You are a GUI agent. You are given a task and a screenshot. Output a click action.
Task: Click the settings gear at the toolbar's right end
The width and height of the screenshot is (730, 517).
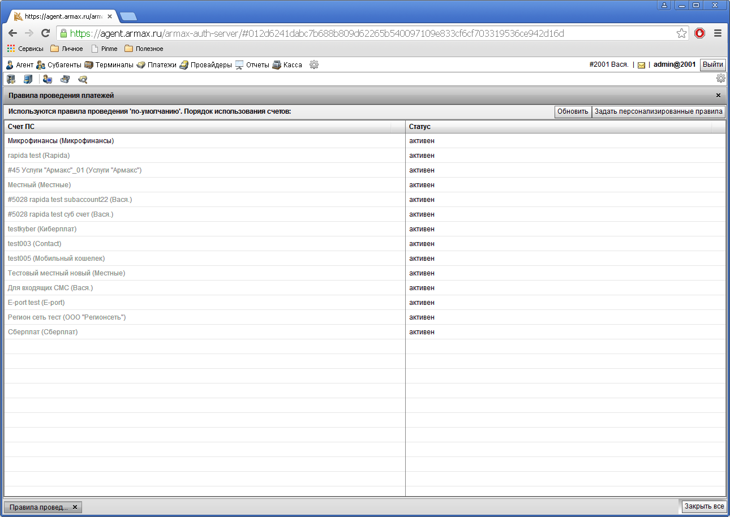[x=720, y=79]
